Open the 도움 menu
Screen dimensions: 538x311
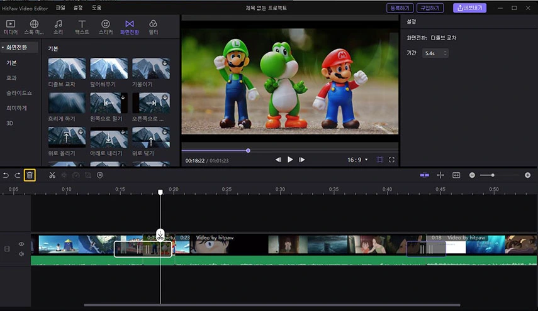coord(96,8)
